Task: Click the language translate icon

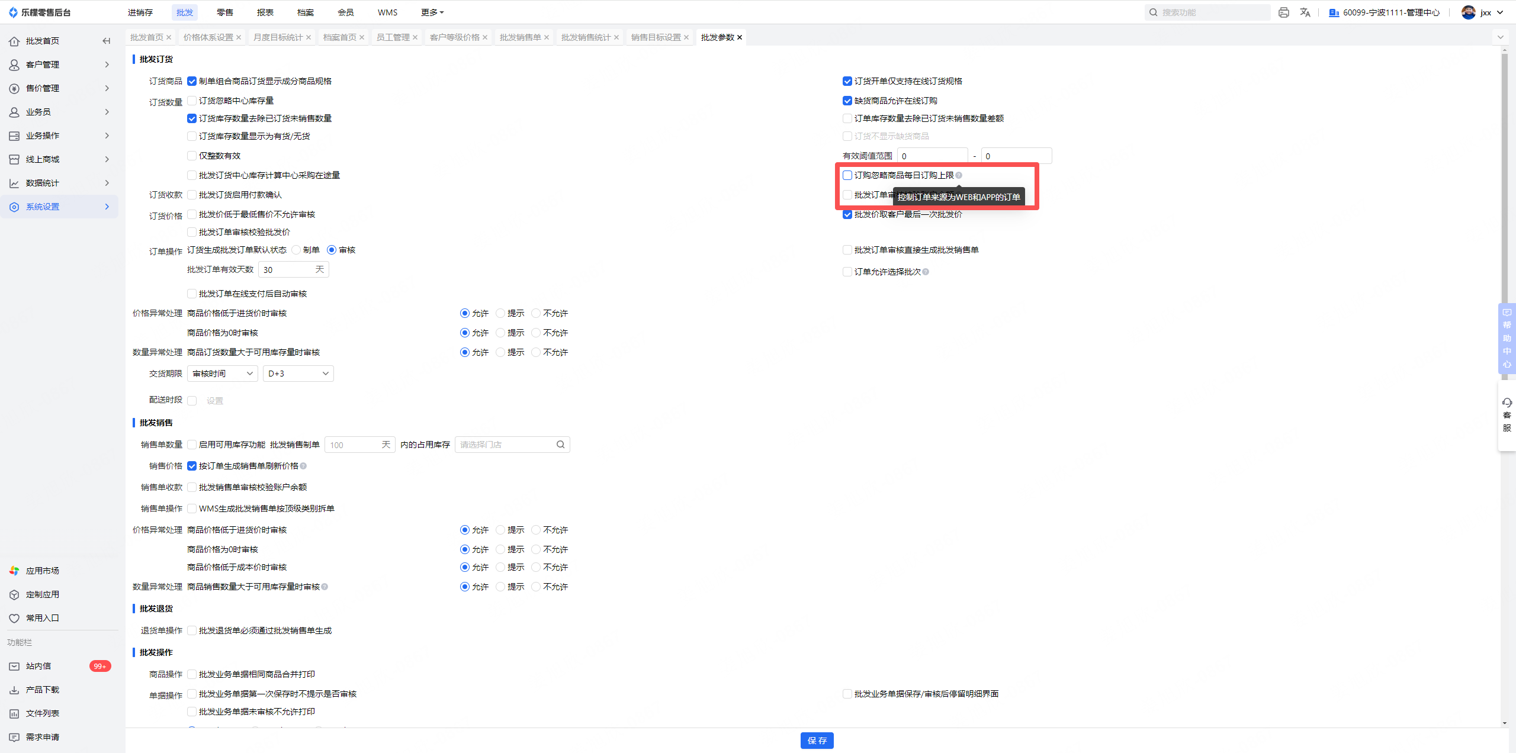Action: pyautogui.click(x=1305, y=12)
